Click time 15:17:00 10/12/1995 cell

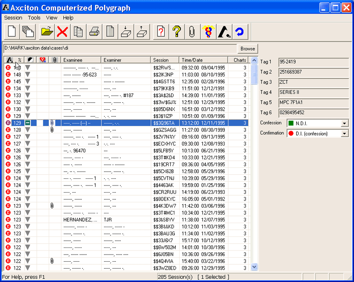click(x=203, y=240)
